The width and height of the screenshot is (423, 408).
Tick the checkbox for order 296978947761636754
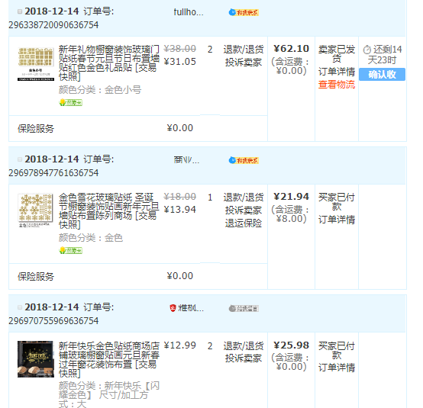(20, 159)
